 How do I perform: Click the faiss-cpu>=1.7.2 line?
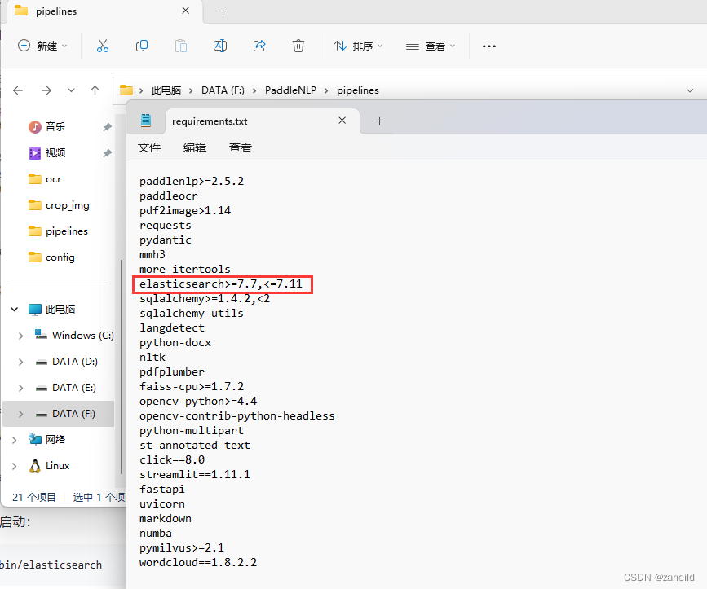(x=192, y=387)
